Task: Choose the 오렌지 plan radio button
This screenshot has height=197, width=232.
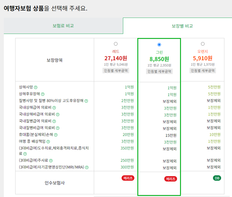Action: pyautogui.click(x=202, y=43)
